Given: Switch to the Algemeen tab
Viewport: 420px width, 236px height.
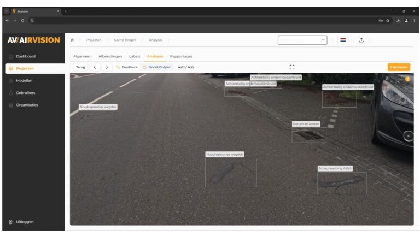Looking at the screenshot, I should [x=83, y=56].
